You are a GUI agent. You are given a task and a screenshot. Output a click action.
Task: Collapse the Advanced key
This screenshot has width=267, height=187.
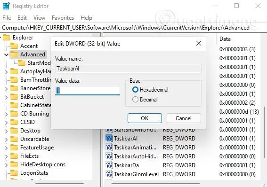point(6,55)
